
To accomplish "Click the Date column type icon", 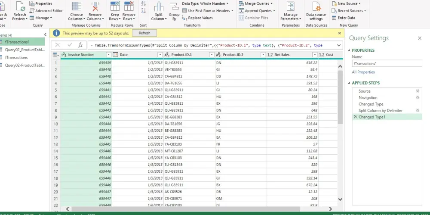I will pos(115,55).
